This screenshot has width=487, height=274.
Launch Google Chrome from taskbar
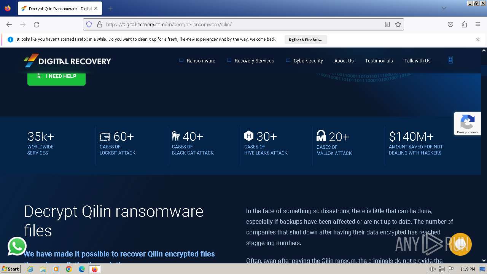(69, 269)
